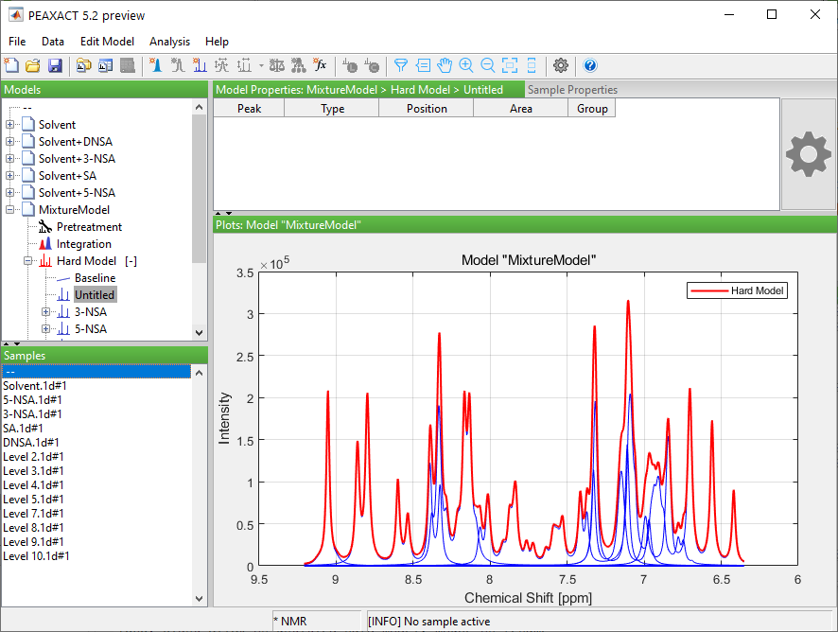Open the Pretreatment wrench icon under MixtureModel
Image resolution: width=838 pixels, height=632 pixels.
pyautogui.click(x=44, y=226)
